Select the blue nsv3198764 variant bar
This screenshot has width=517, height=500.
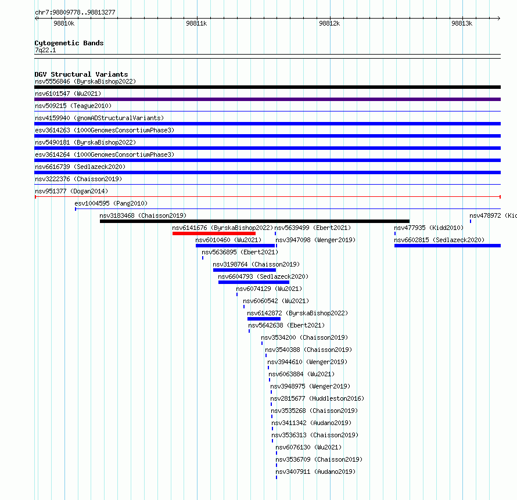point(245,270)
